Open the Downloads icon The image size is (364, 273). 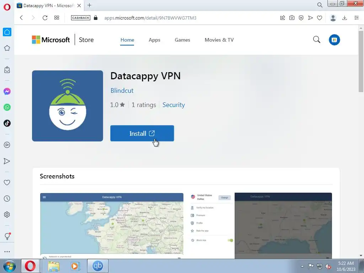[345, 18]
